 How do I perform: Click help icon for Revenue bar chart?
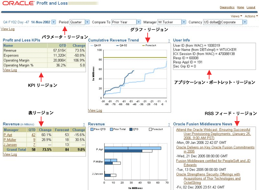169,125
